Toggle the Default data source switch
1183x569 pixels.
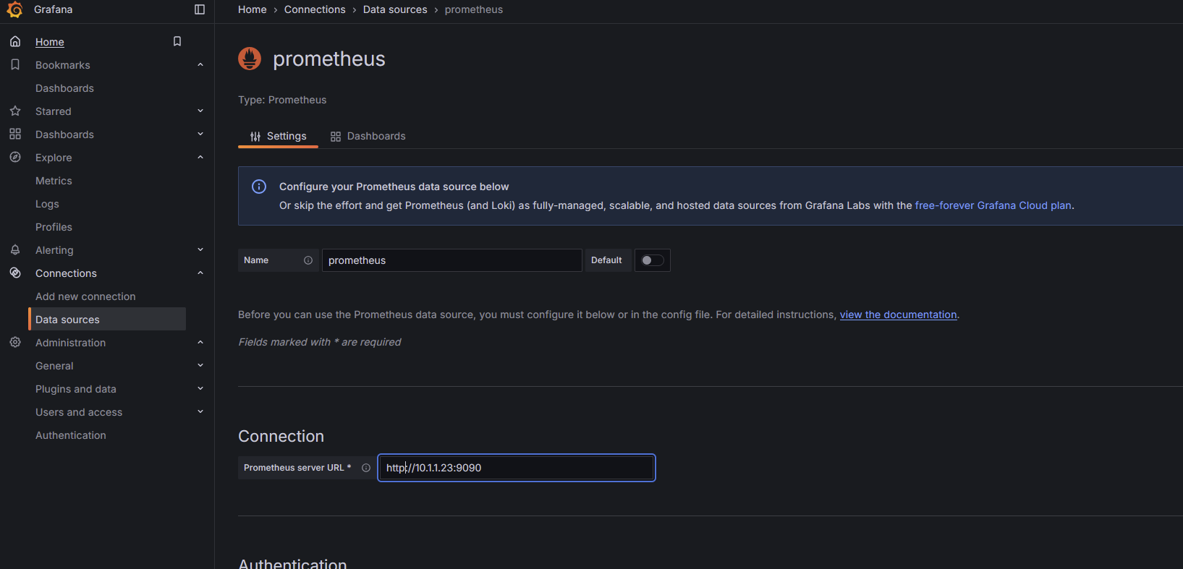pos(653,260)
